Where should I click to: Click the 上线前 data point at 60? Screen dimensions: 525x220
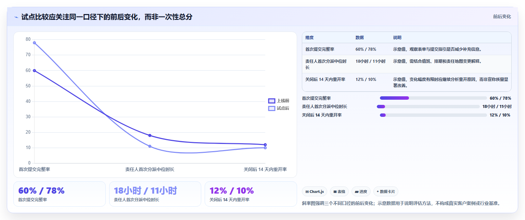coord(34,71)
